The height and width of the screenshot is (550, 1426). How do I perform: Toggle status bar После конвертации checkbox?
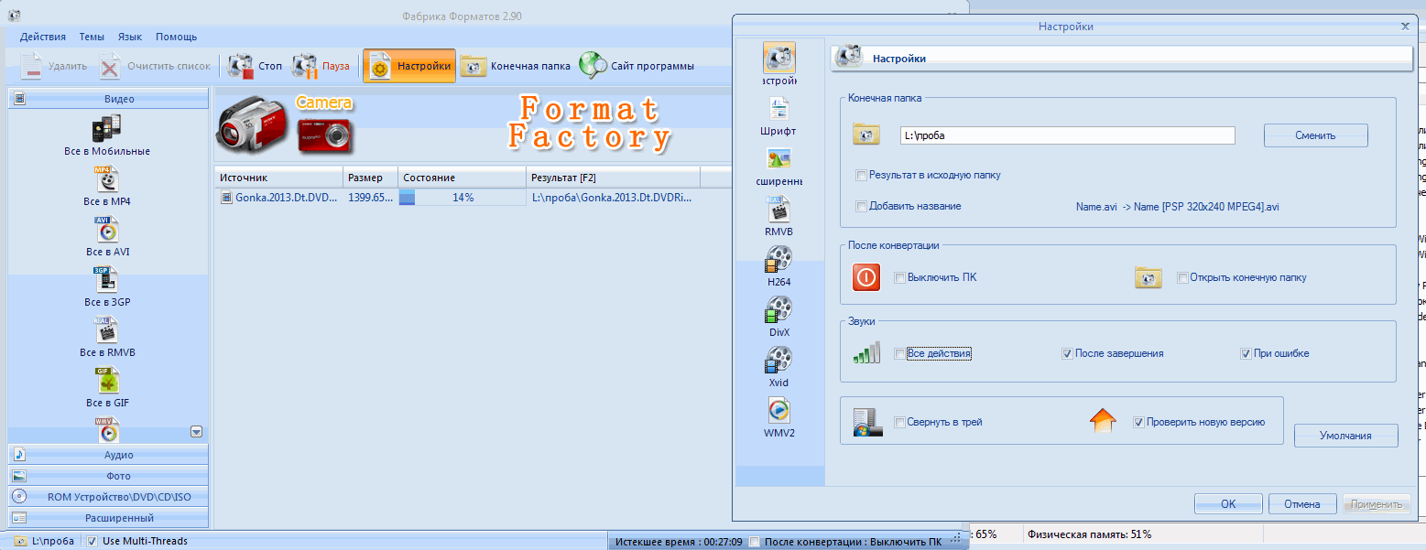point(754,542)
